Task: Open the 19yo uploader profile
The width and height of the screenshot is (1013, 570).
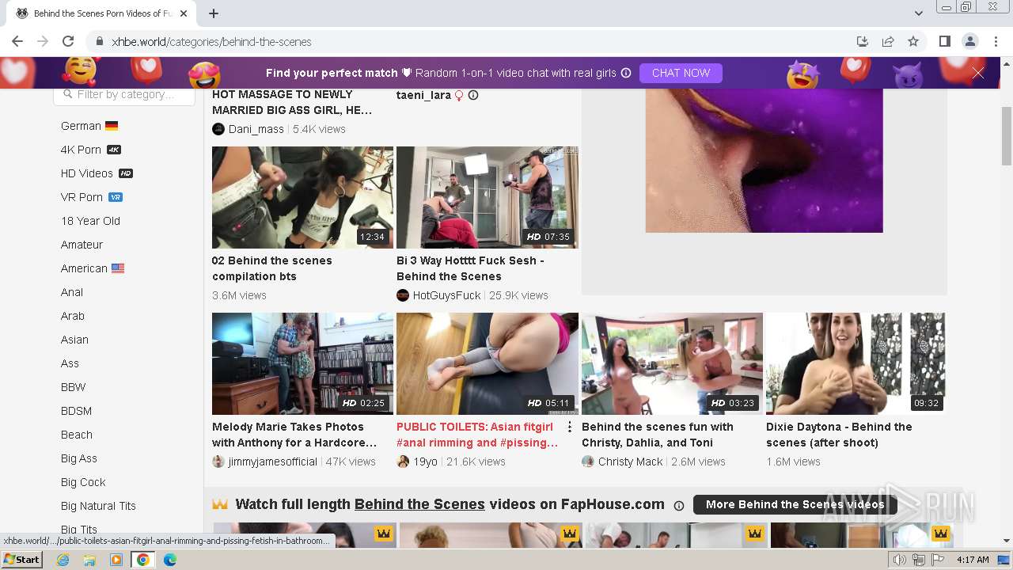Action: (x=417, y=462)
